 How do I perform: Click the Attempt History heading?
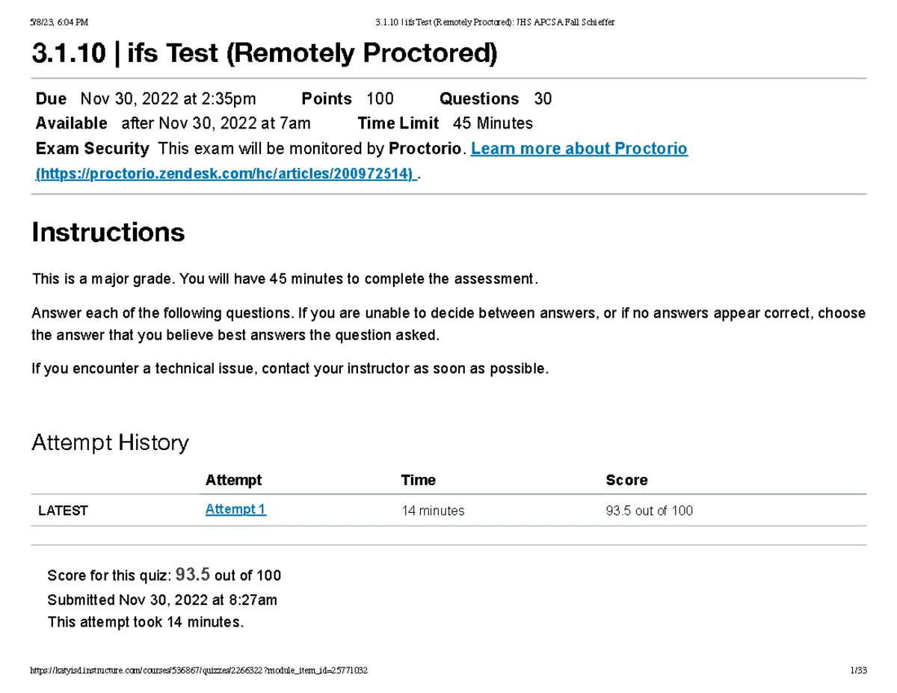click(x=111, y=443)
